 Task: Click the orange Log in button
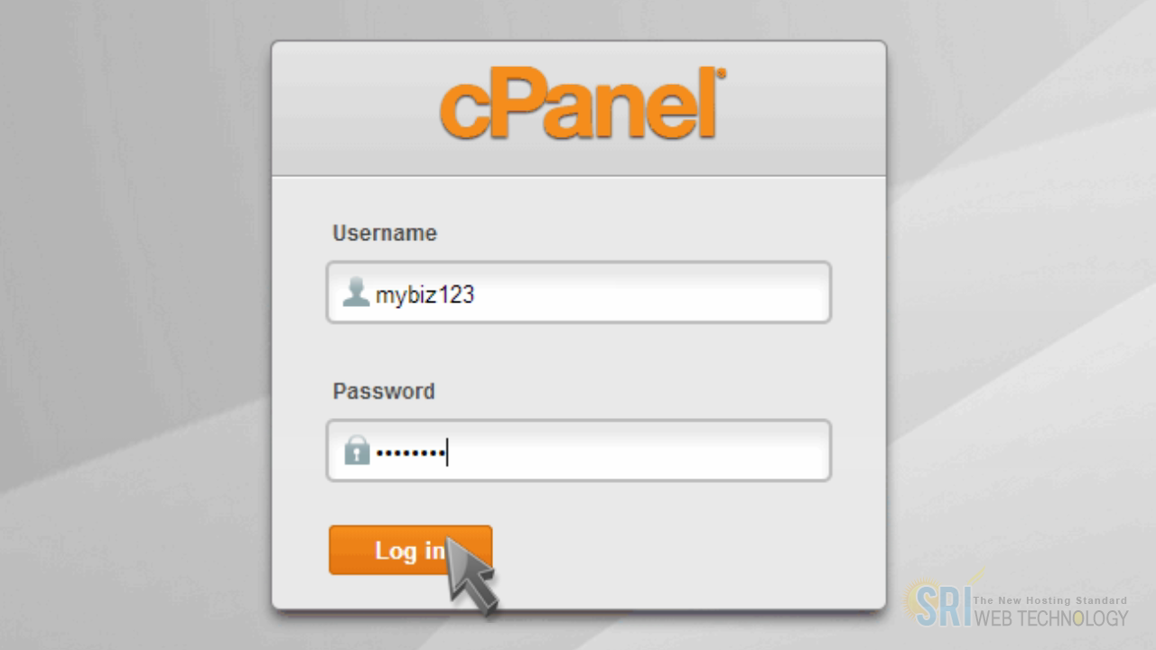click(410, 550)
